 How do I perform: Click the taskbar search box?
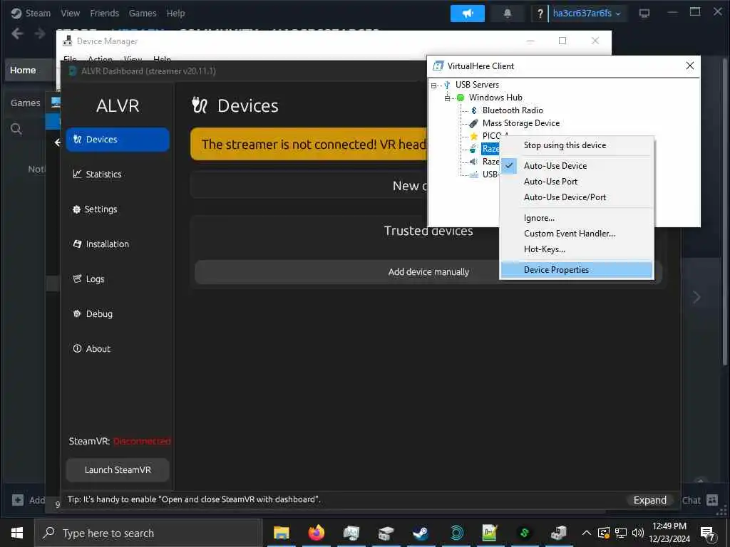point(148,533)
